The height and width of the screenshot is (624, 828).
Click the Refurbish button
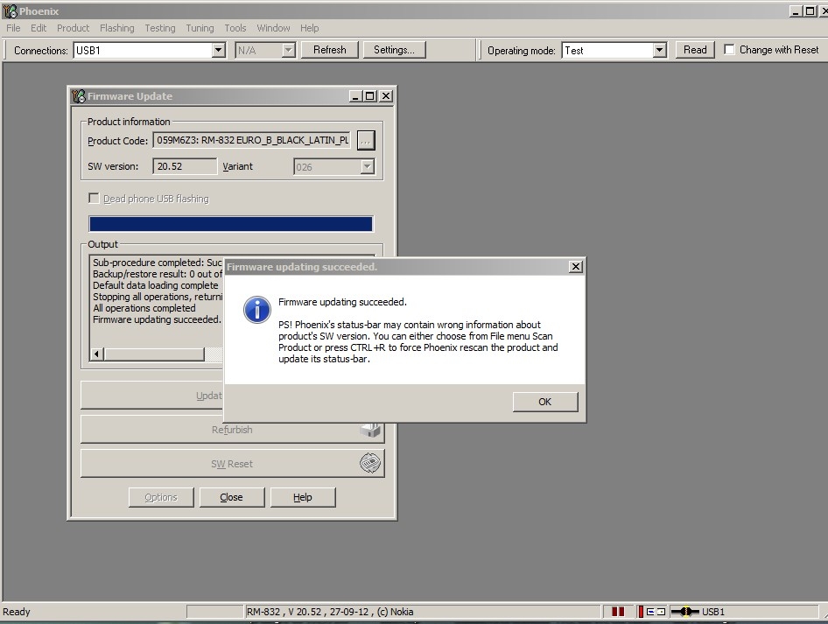point(232,430)
